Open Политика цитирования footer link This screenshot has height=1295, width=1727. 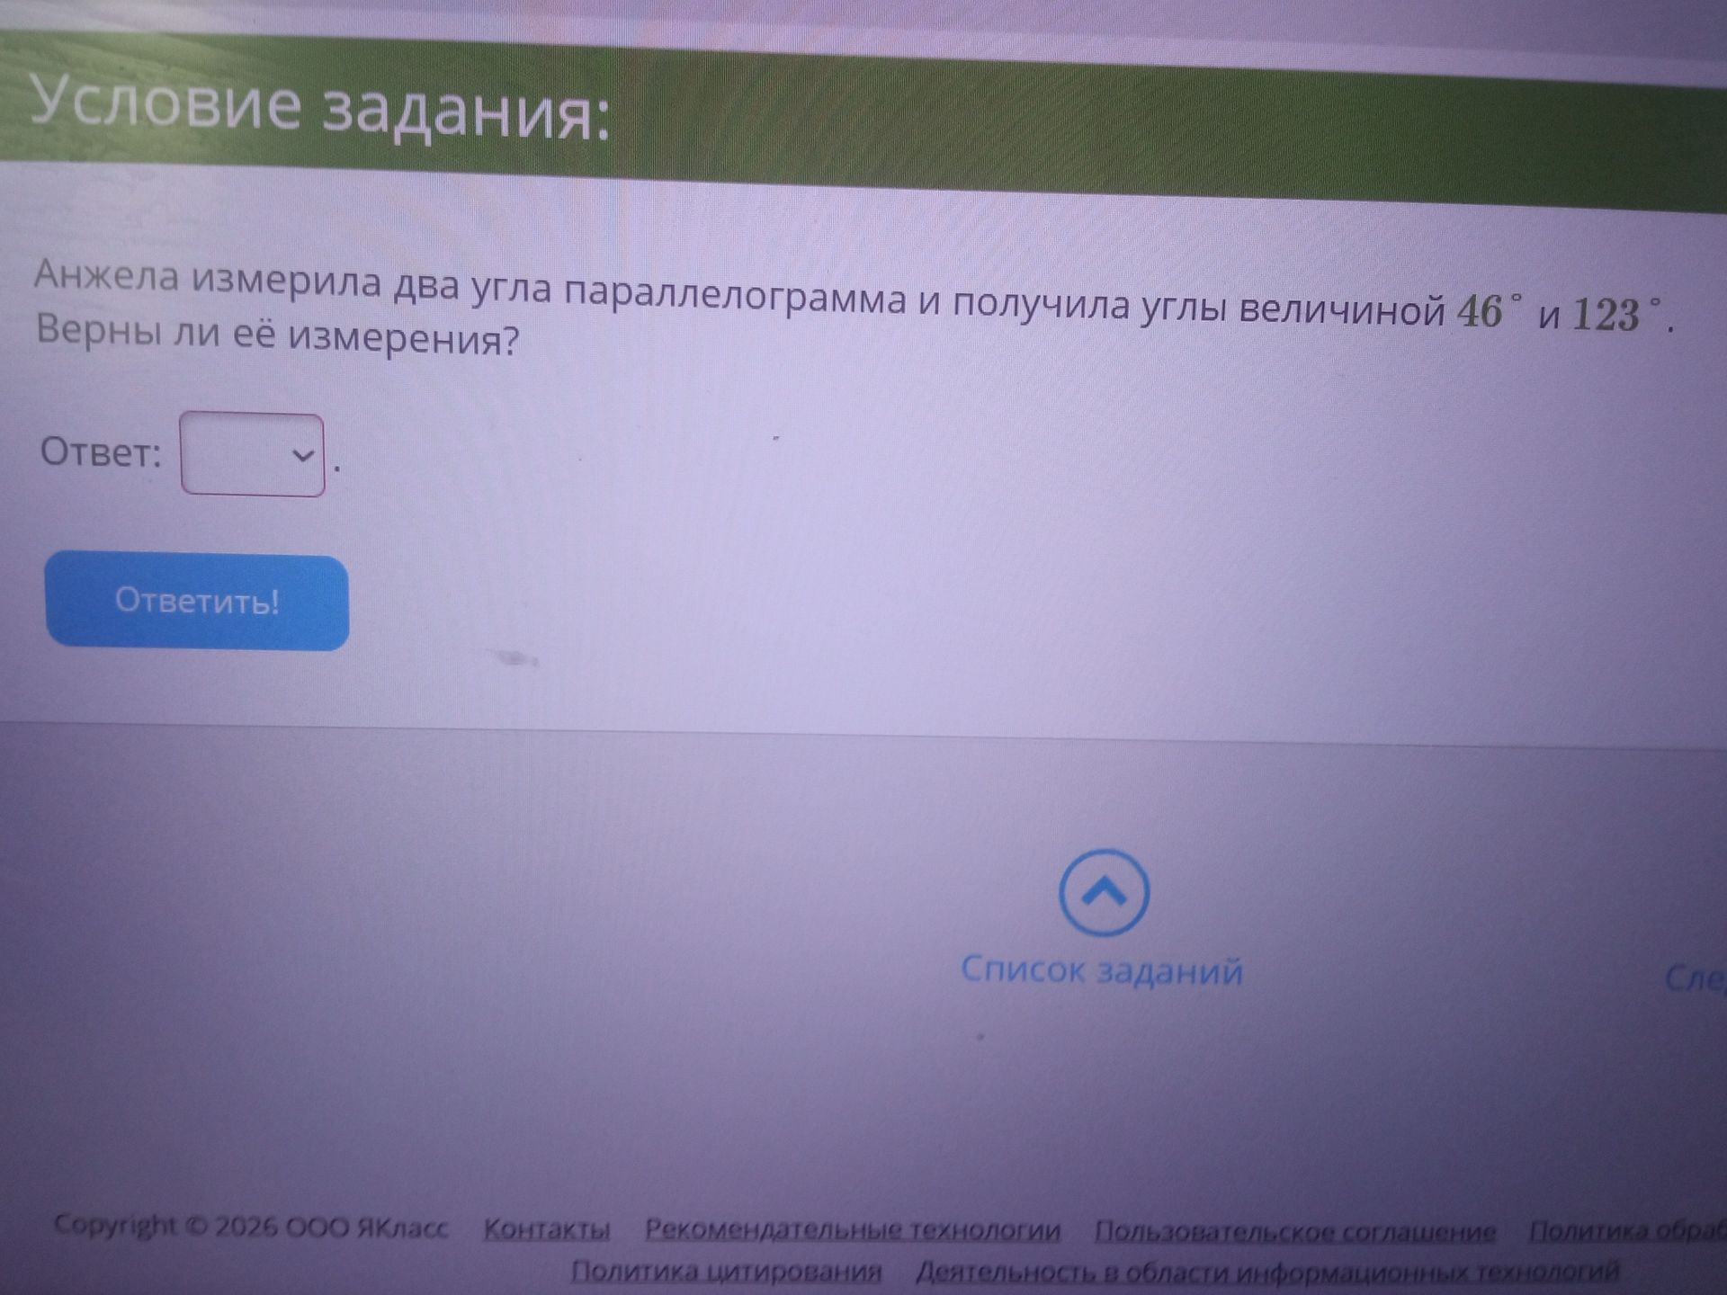click(727, 1271)
